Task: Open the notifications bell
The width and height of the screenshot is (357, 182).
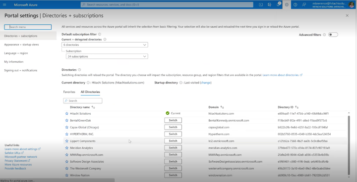Action: point(278,4)
